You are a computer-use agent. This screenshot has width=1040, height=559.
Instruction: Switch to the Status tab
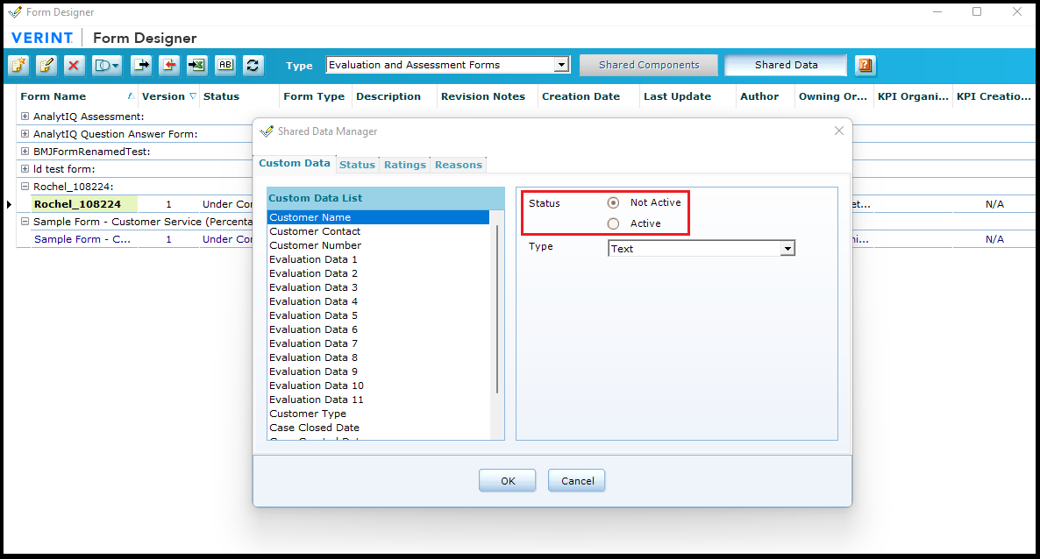point(357,165)
